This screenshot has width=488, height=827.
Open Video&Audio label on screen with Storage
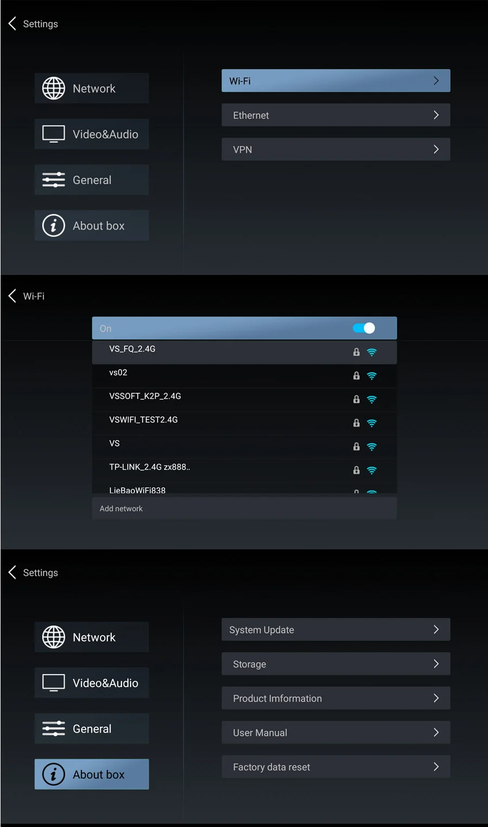pos(106,683)
